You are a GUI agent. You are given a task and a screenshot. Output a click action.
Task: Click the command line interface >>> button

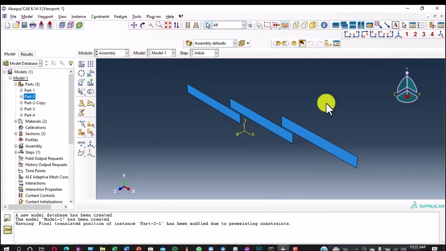tap(8, 230)
